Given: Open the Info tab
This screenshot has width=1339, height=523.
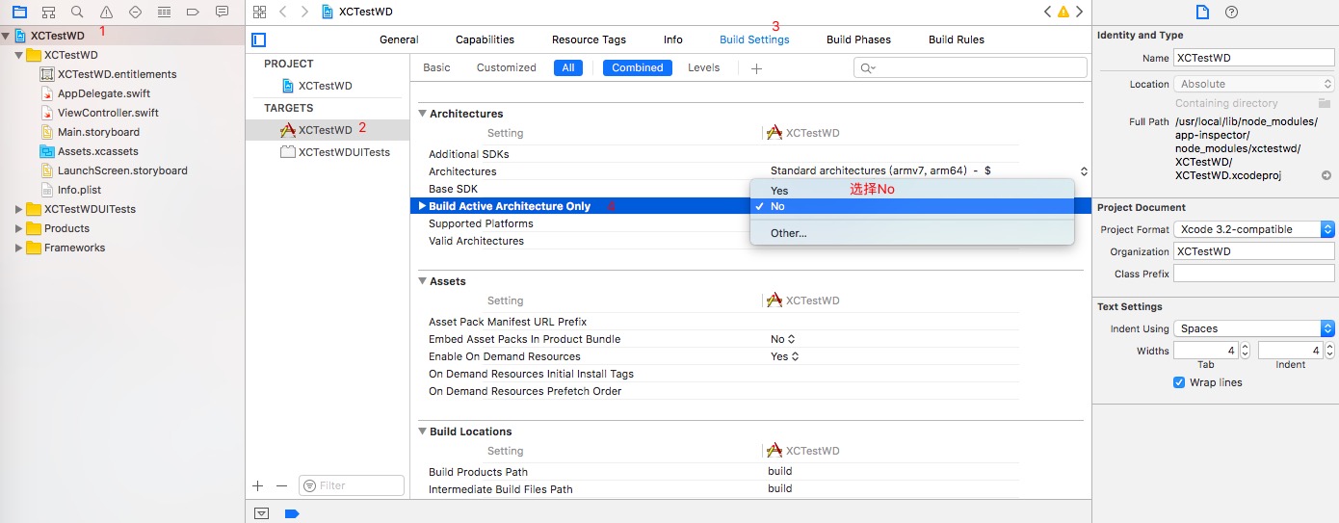Looking at the screenshot, I should (673, 39).
